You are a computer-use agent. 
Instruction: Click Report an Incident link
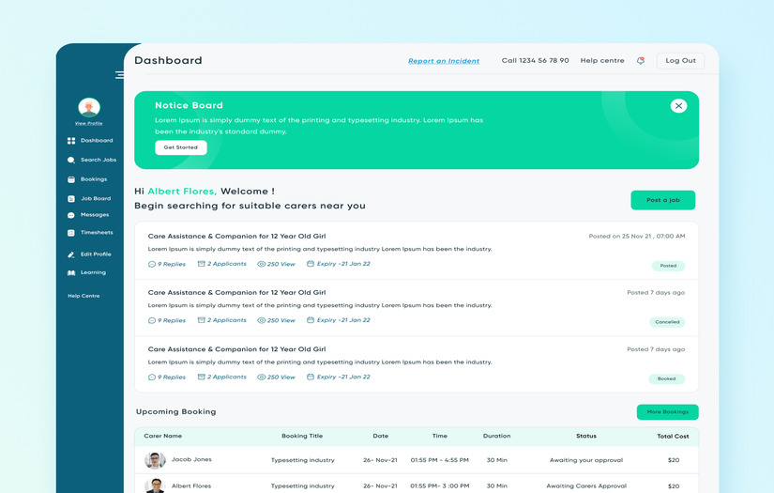pyautogui.click(x=444, y=61)
